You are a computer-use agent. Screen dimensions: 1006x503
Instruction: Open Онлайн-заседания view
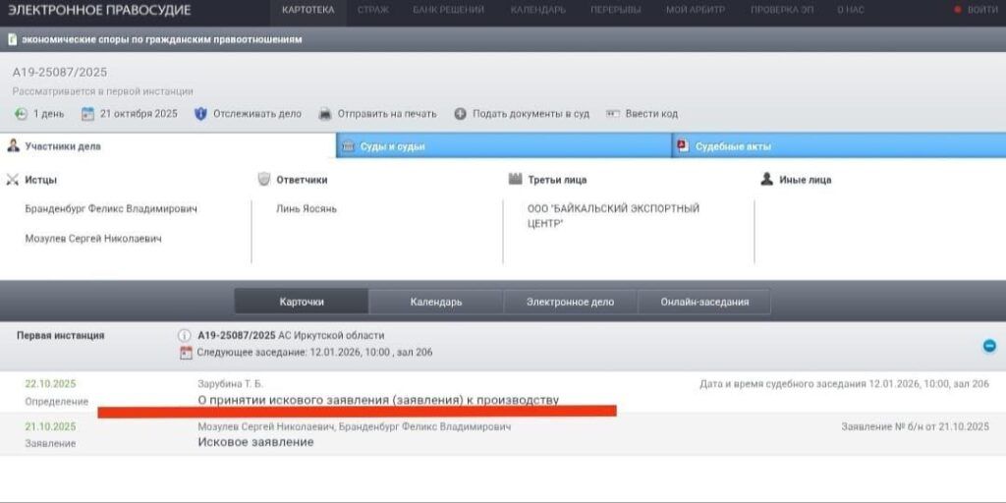pyautogui.click(x=704, y=302)
